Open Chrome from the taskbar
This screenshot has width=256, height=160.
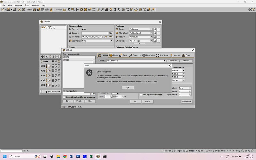(65, 156)
